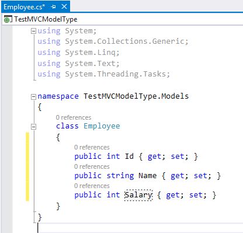Screen dimensions: 243x233
Task: Close the Employee.cs tab
Action: click(x=64, y=6)
